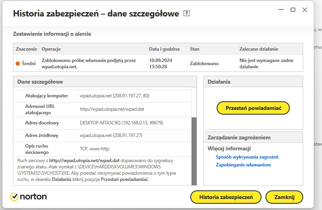Viewport: 322px width, 210px height.
Task: Click the Adres źródłowy row label
Action: point(42,135)
